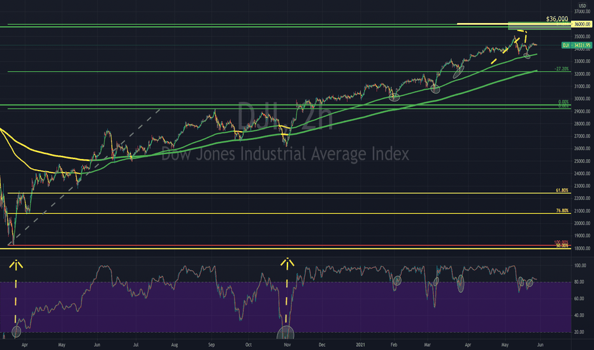Click the Mar label on time axis
The width and height of the screenshot is (594, 350).
pyautogui.click(x=428, y=345)
